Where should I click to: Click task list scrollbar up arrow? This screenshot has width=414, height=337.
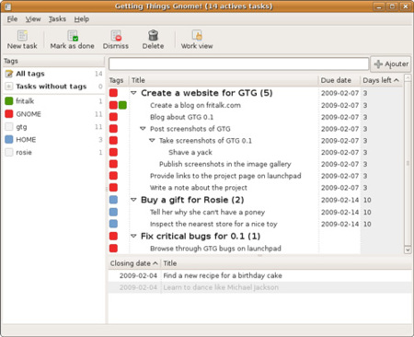pos(408,78)
